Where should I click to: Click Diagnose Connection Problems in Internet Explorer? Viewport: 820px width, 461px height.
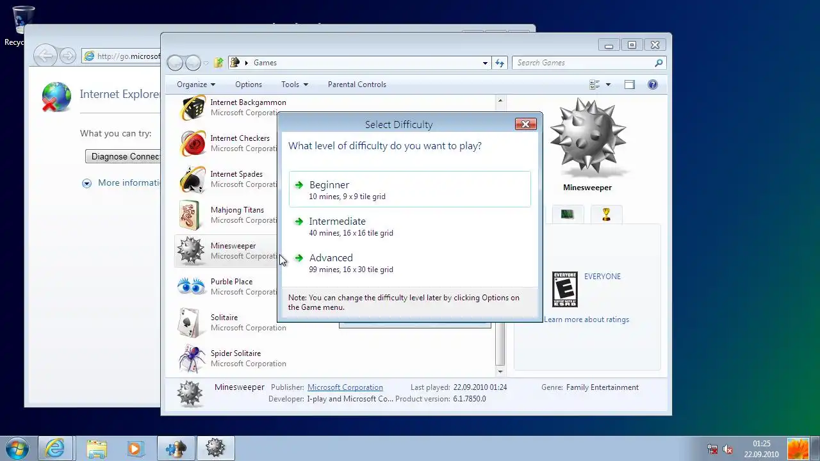coord(123,156)
